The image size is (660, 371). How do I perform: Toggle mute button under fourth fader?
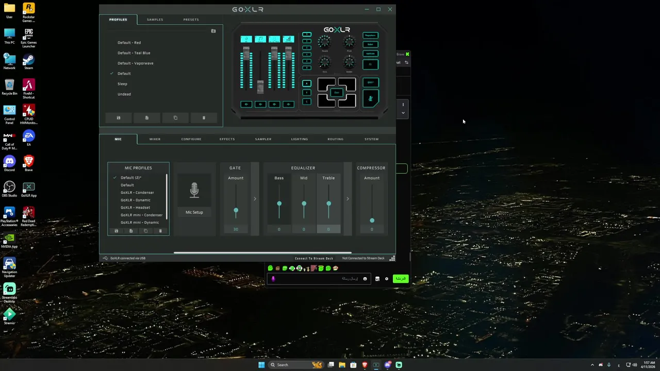288,104
